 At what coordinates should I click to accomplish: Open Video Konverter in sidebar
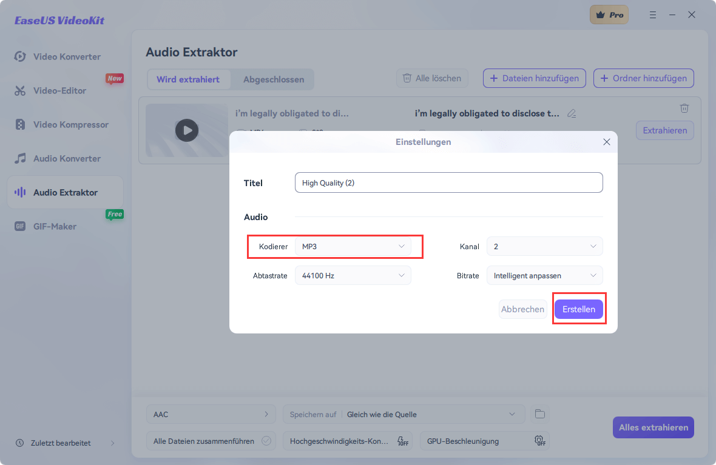[x=66, y=56]
